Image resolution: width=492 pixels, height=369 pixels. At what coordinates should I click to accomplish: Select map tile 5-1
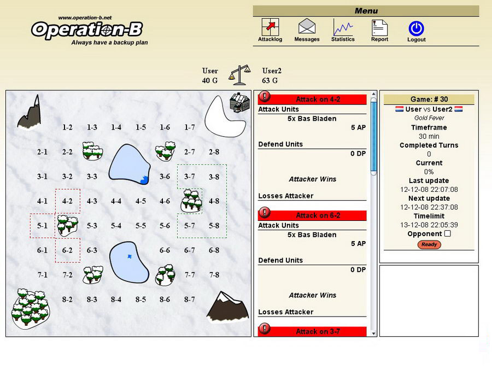tap(42, 226)
